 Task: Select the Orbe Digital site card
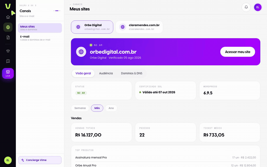pos(92,27)
